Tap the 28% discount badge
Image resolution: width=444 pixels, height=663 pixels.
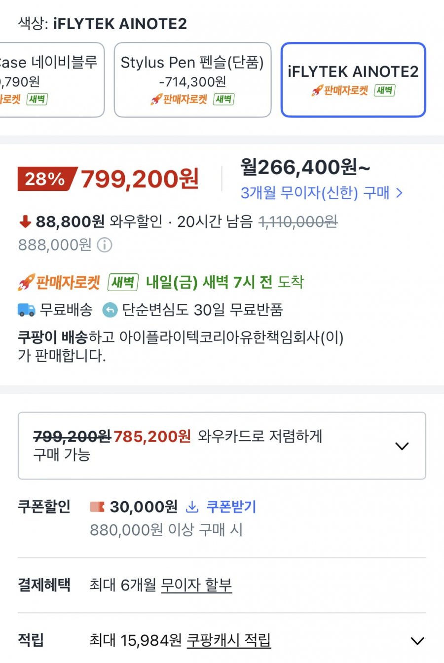click(45, 179)
